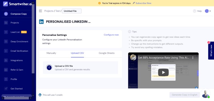Click the Beta badge beside Lead List

coord(24,32)
